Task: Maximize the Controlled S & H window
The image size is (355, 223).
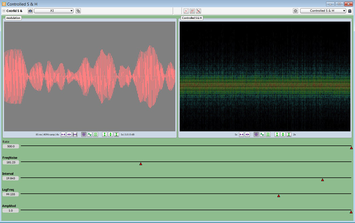Action: pyautogui.click(x=339, y=4)
